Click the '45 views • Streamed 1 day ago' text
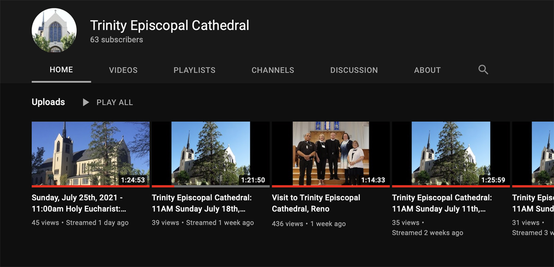The image size is (554, 267). 80,223
